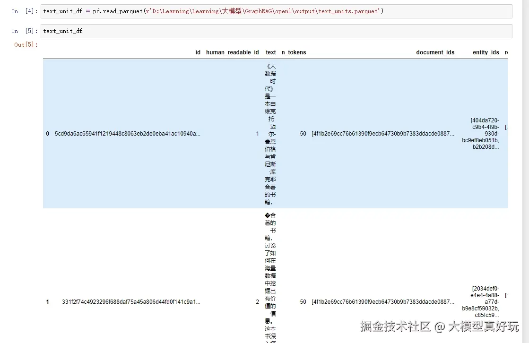
Task: Select the In [5] prompt label
Action: [x=24, y=31]
